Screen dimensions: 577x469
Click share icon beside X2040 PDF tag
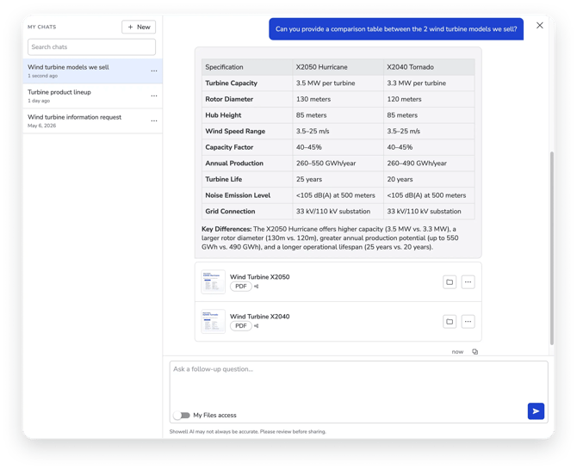click(x=256, y=326)
